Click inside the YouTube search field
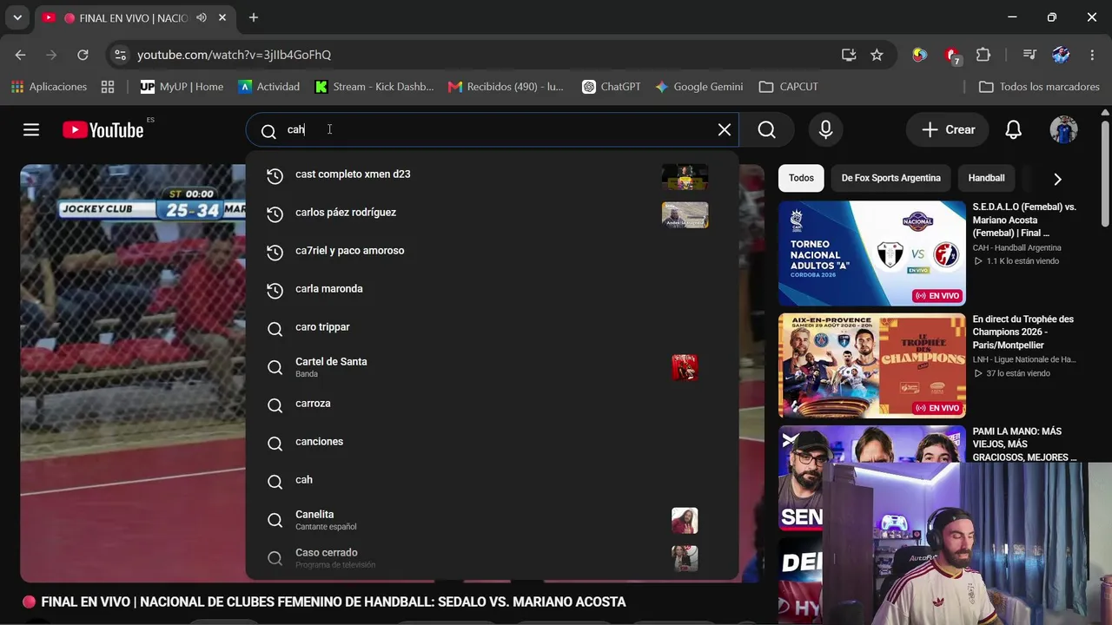This screenshot has width=1112, height=625. point(492,130)
